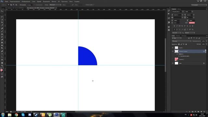208x117 pixels.
Task: Open the Bold font style dropdown
Action: click(192, 12)
